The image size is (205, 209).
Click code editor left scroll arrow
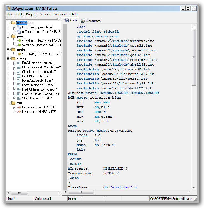pos(65,192)
